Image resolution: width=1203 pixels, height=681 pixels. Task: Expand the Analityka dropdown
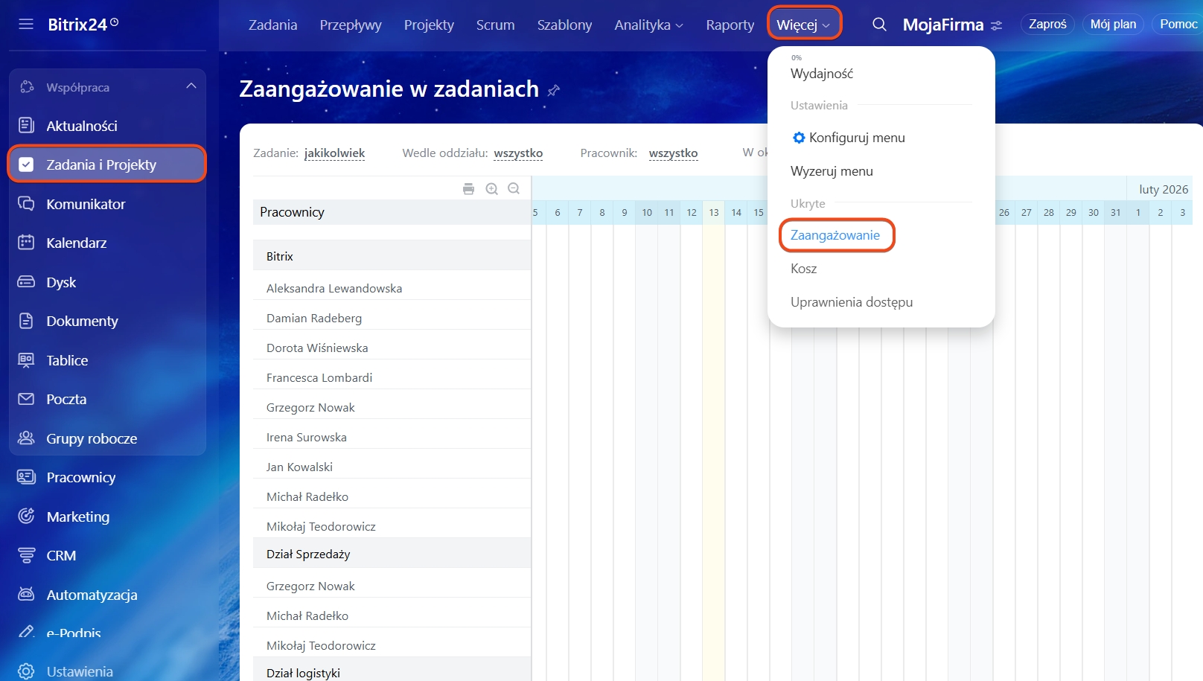pyautogui.click(x=648, y=25)
